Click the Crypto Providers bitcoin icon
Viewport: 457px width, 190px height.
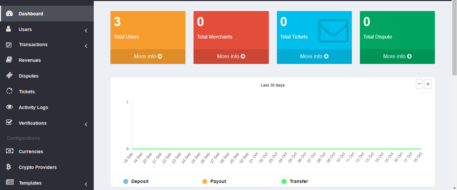tap(9, 167)
